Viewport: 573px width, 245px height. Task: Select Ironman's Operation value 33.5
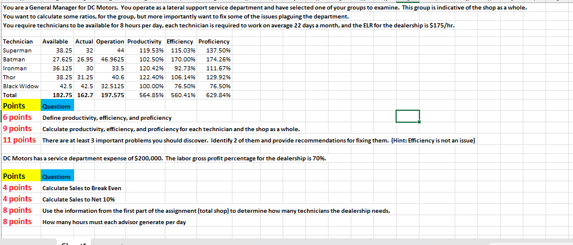[111, 68]
